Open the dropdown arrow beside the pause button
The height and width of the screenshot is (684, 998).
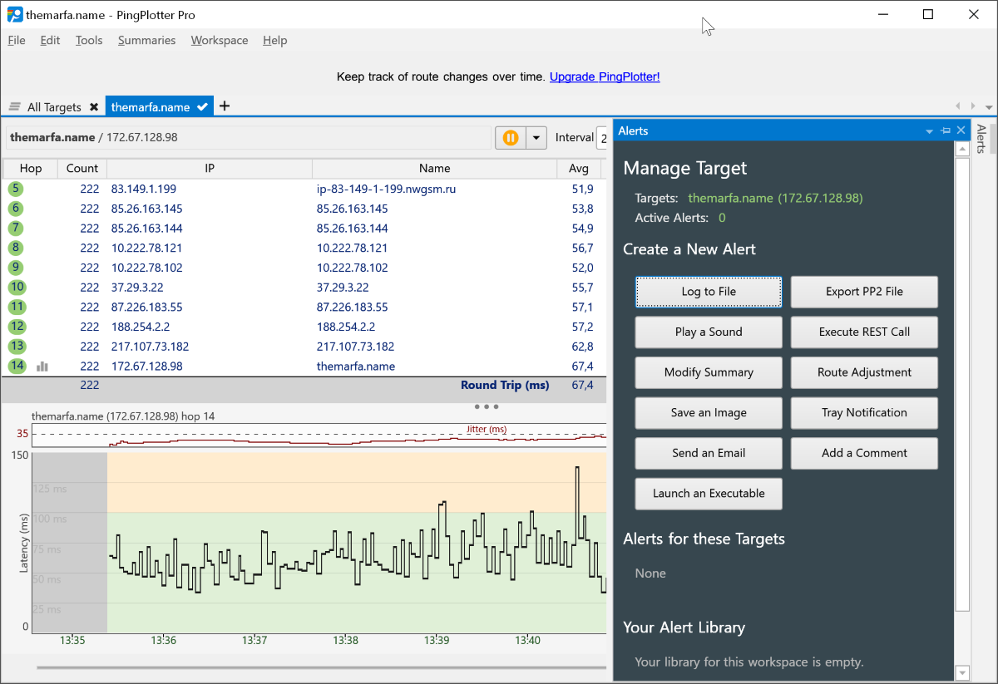click(x=536, y=138)
